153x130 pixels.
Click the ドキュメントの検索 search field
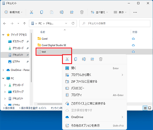tap(115, 23)
